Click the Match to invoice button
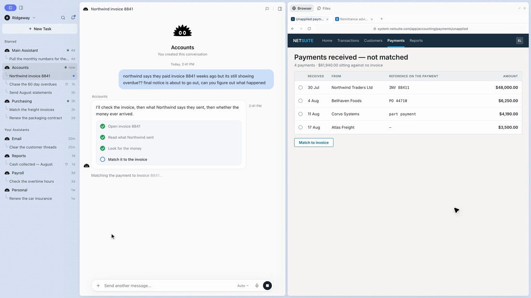The width and height of the screenshot is (531, 298). tap(314, 142)
